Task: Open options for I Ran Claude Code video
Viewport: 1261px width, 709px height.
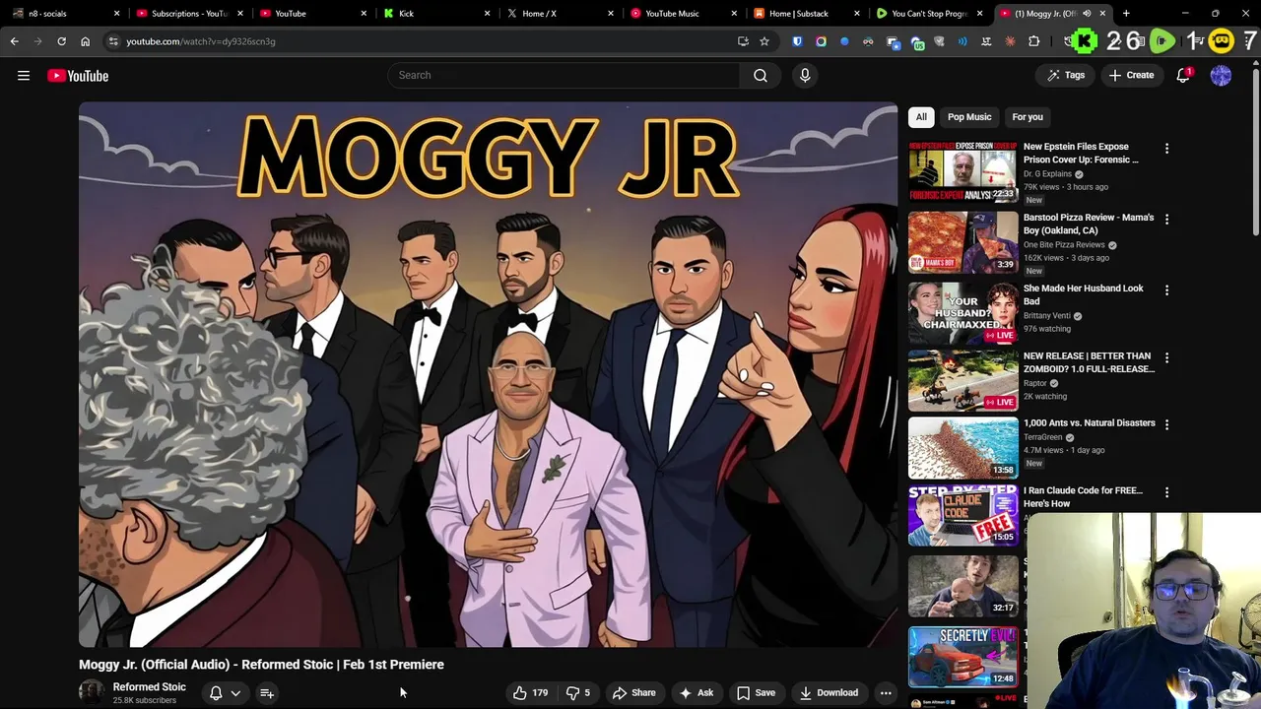Action: tap(1166, 492)
